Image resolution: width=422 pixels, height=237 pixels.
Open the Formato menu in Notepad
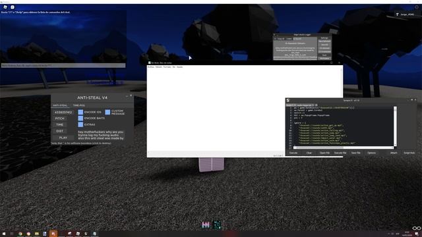click(x=167, y=67)
